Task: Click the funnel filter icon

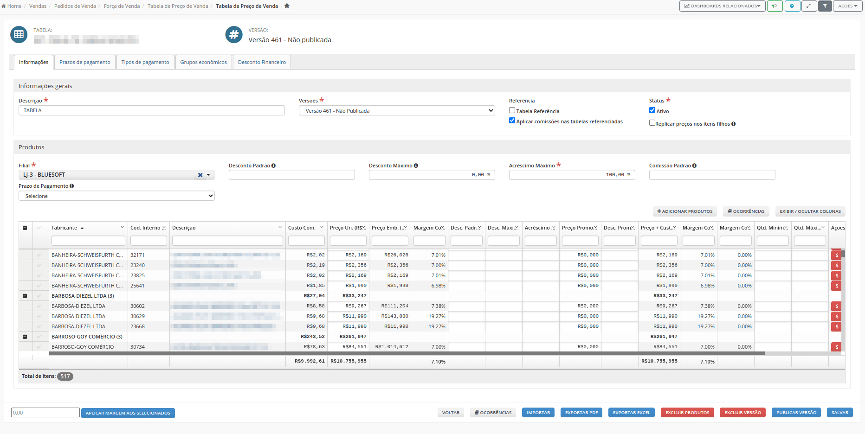Action: 825,6
